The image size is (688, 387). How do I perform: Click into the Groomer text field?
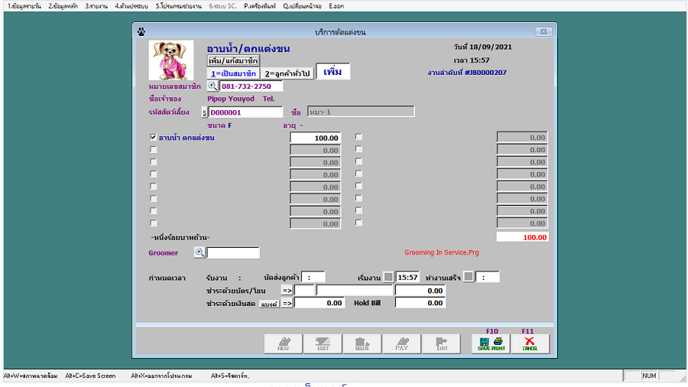[233, 252]
